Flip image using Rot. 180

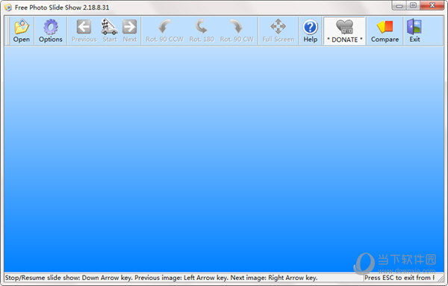tap(202, 31)
